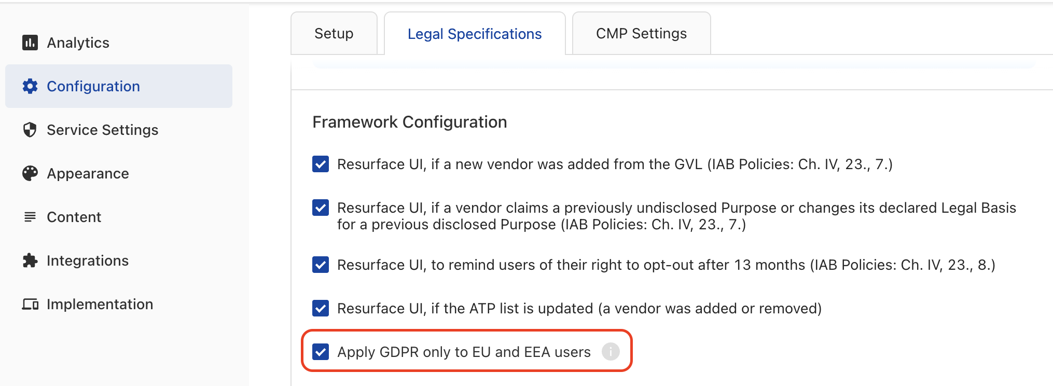Go to Service Settings in sidebar
Viewport: 1053px width, 386px height.
pyautogui.click(x=103, y=130)
